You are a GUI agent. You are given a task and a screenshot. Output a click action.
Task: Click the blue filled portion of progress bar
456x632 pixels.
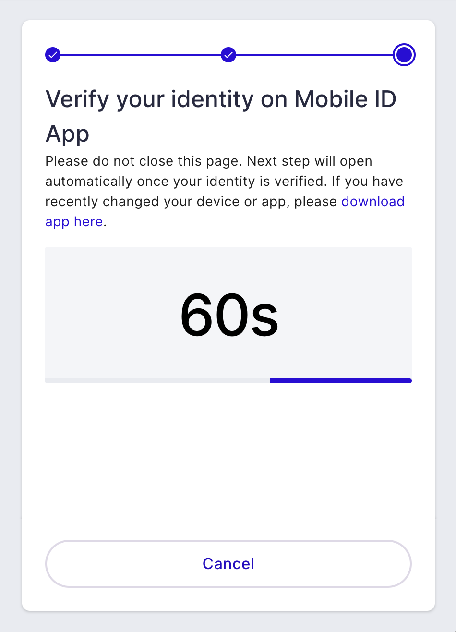tap(341, 381)
